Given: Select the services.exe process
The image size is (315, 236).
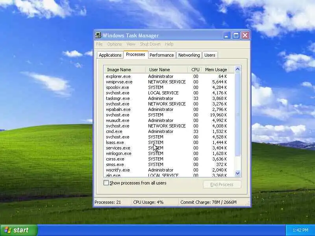Looking at the screenshot, I should click(x=169, y=148).
